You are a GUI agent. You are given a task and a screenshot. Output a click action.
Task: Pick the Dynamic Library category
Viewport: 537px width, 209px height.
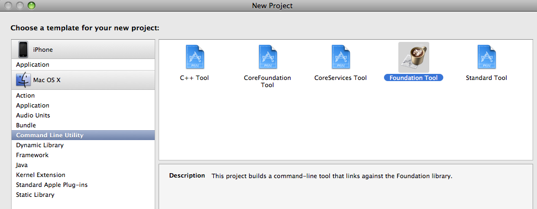pos(83,146)
